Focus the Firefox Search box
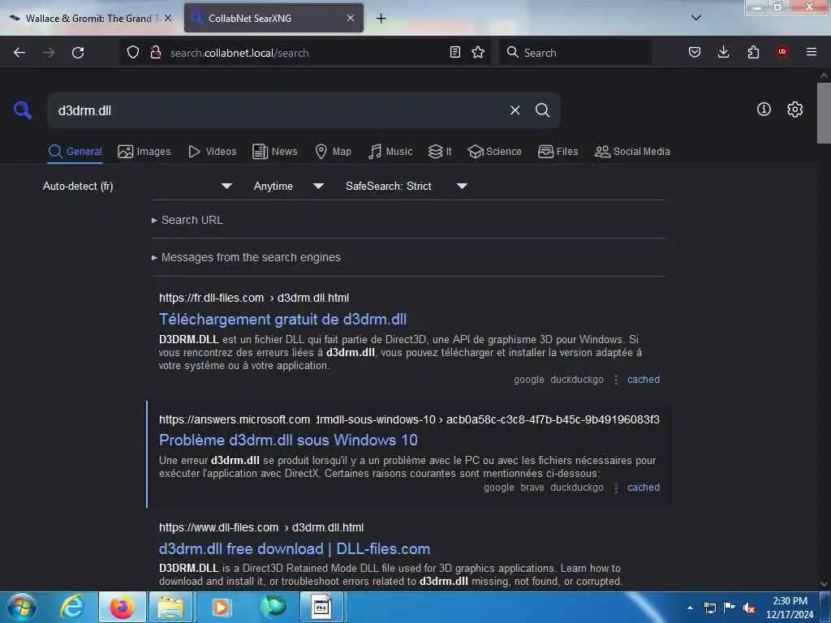This screenshot has width=831, height=623. (x=575, y=53)
